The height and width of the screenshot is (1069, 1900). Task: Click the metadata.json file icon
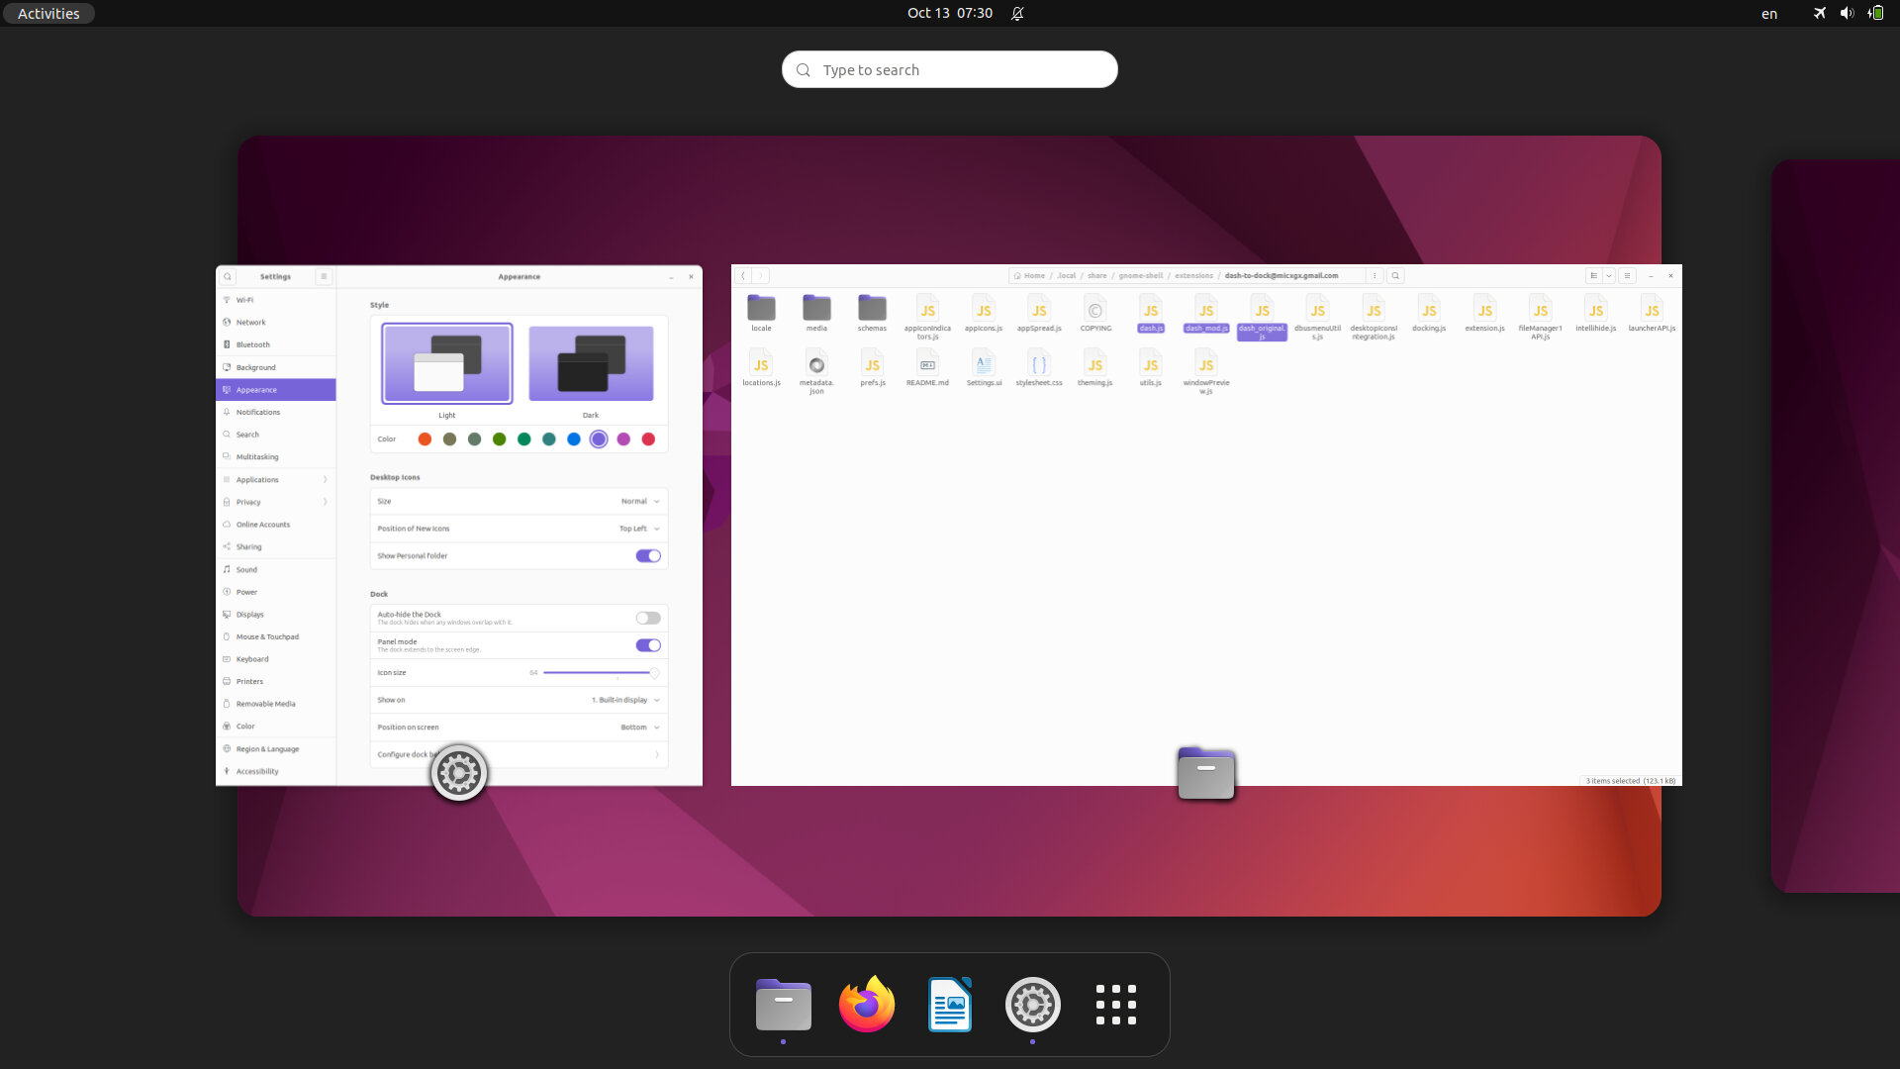(816, 365)
